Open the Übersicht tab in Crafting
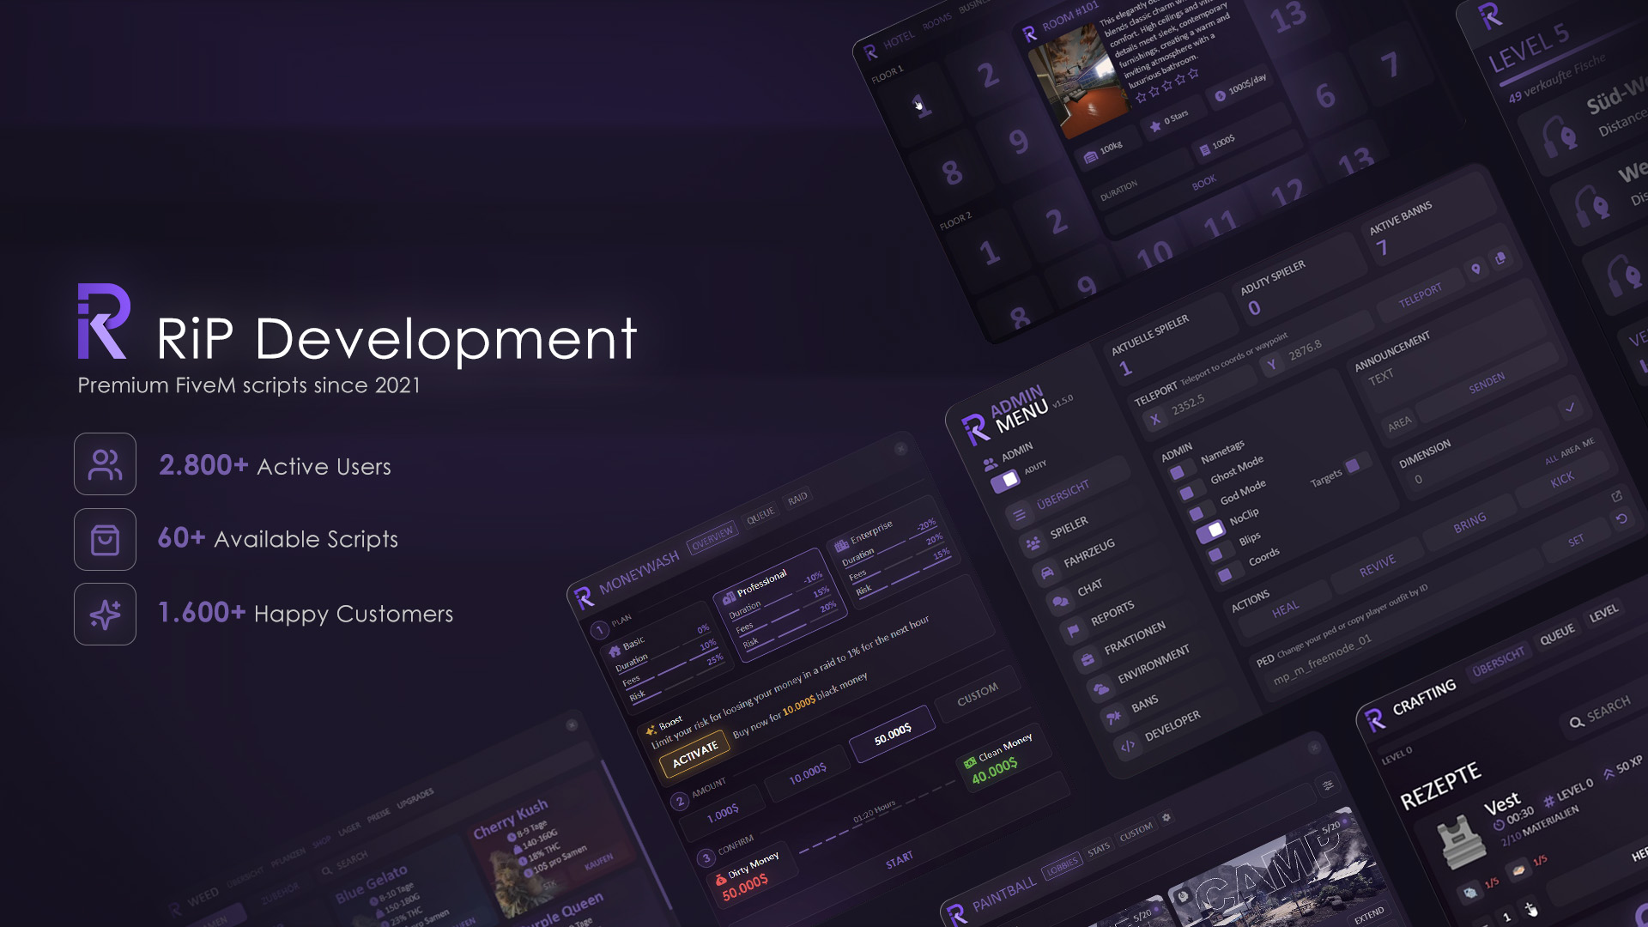This screenshot has width=1648, height=927. [1499, 662]
